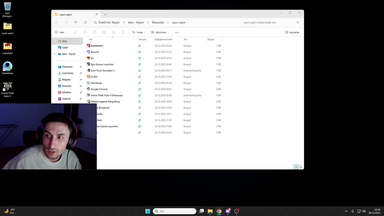This screenshot has height=216, width=384.
Task: Click the Cut scissors toolbar icon
Action: tap(75, 32)
